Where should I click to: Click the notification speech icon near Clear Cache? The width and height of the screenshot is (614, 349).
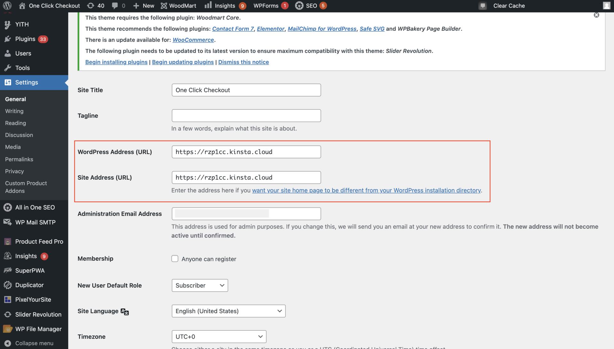click(x=483, y=6)
